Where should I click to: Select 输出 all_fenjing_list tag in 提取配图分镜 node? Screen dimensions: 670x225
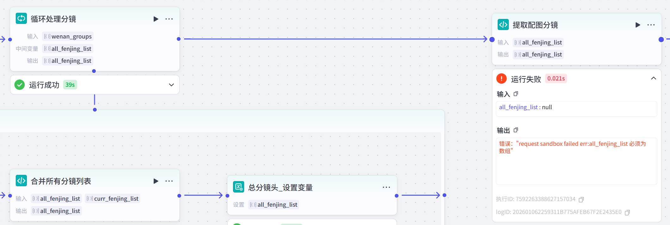(538, 54)
